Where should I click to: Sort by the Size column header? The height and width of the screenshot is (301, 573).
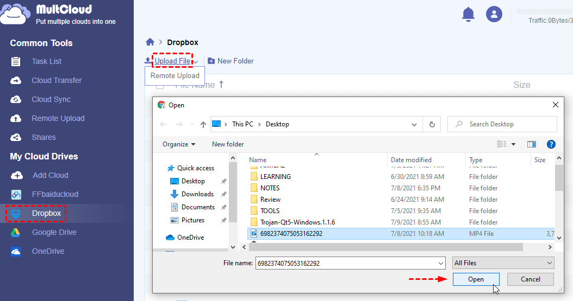click(540, 160)
